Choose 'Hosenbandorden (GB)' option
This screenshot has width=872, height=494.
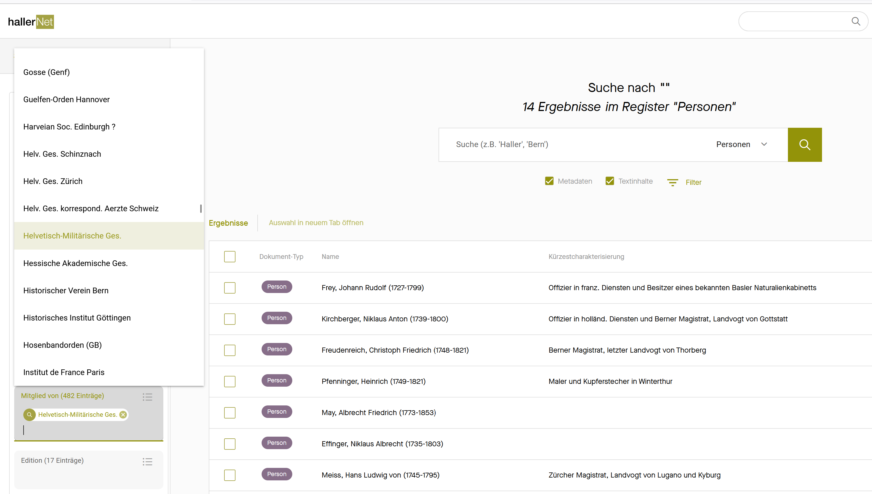click(109, 345)
